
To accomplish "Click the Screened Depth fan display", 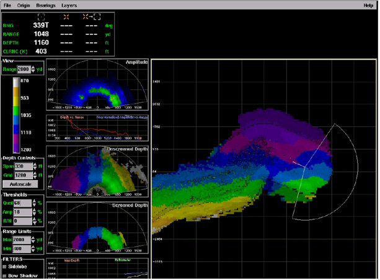I will (x=97, y=228).
